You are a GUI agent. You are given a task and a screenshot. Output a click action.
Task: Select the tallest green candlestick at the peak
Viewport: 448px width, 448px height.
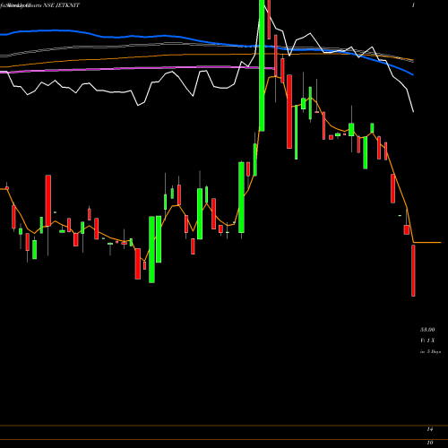coord(262,65)
